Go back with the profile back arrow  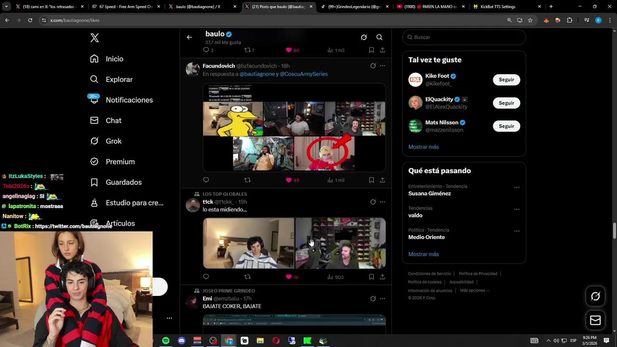tap(189, 37)
